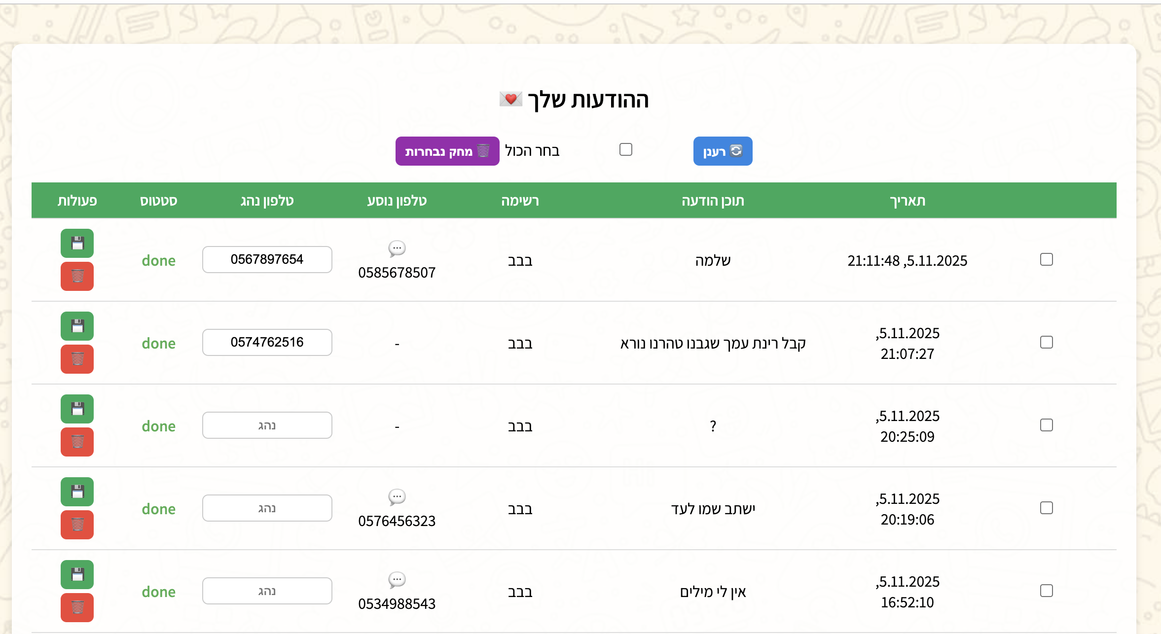This screenshot has width=1161, height=634.
Task: Check the checkbox for the 'שלמה' message row
Action: [x=1047, y=259]
